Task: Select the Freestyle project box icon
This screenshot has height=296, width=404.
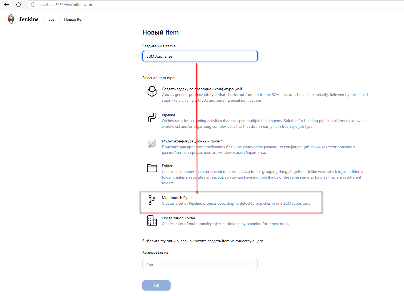Action: pos(152,91)
